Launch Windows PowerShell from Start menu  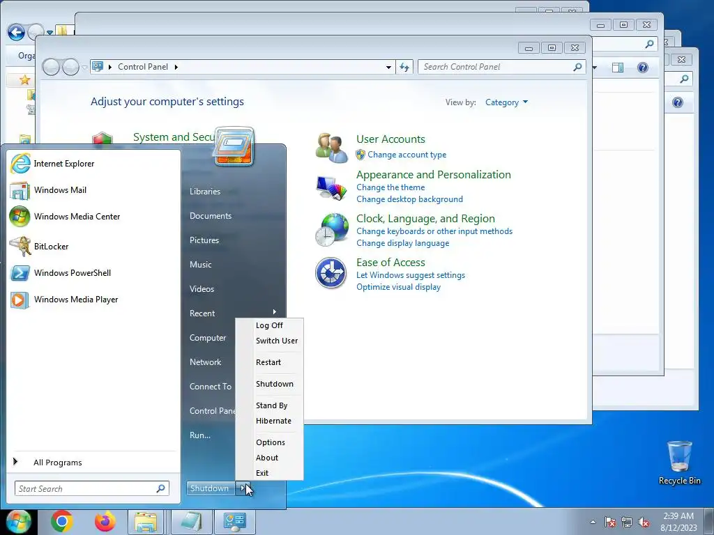[60, 273]
